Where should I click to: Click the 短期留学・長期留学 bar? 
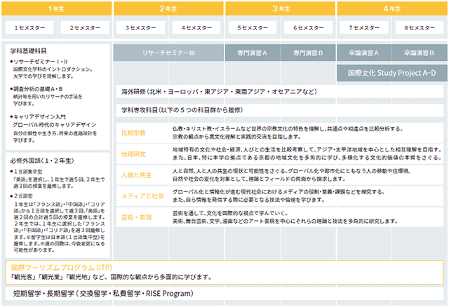tap(224, 294)
